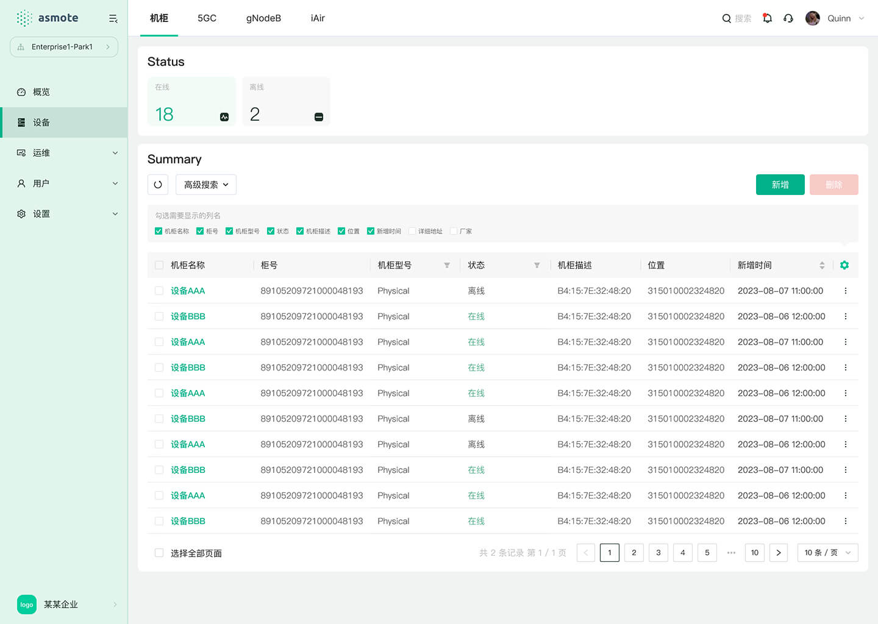878x624 pixels.
Task: Refresh the Summary table
Action: (158, 185)
